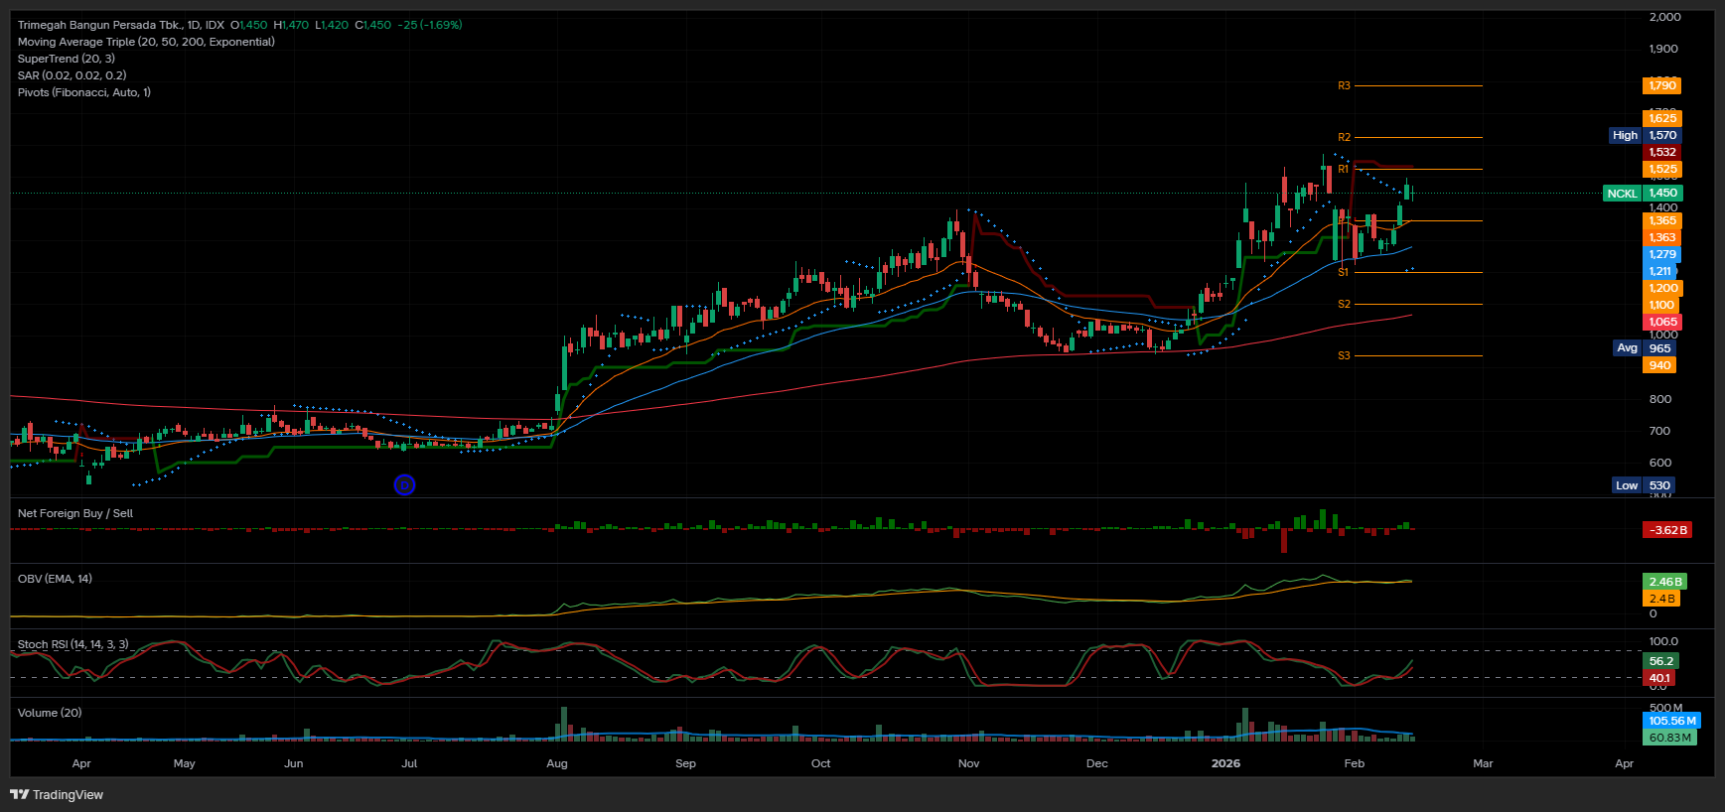Select the SAR (0.02, 0.02, 0.2) legend
1725x812 pixels.
(72, 75)
